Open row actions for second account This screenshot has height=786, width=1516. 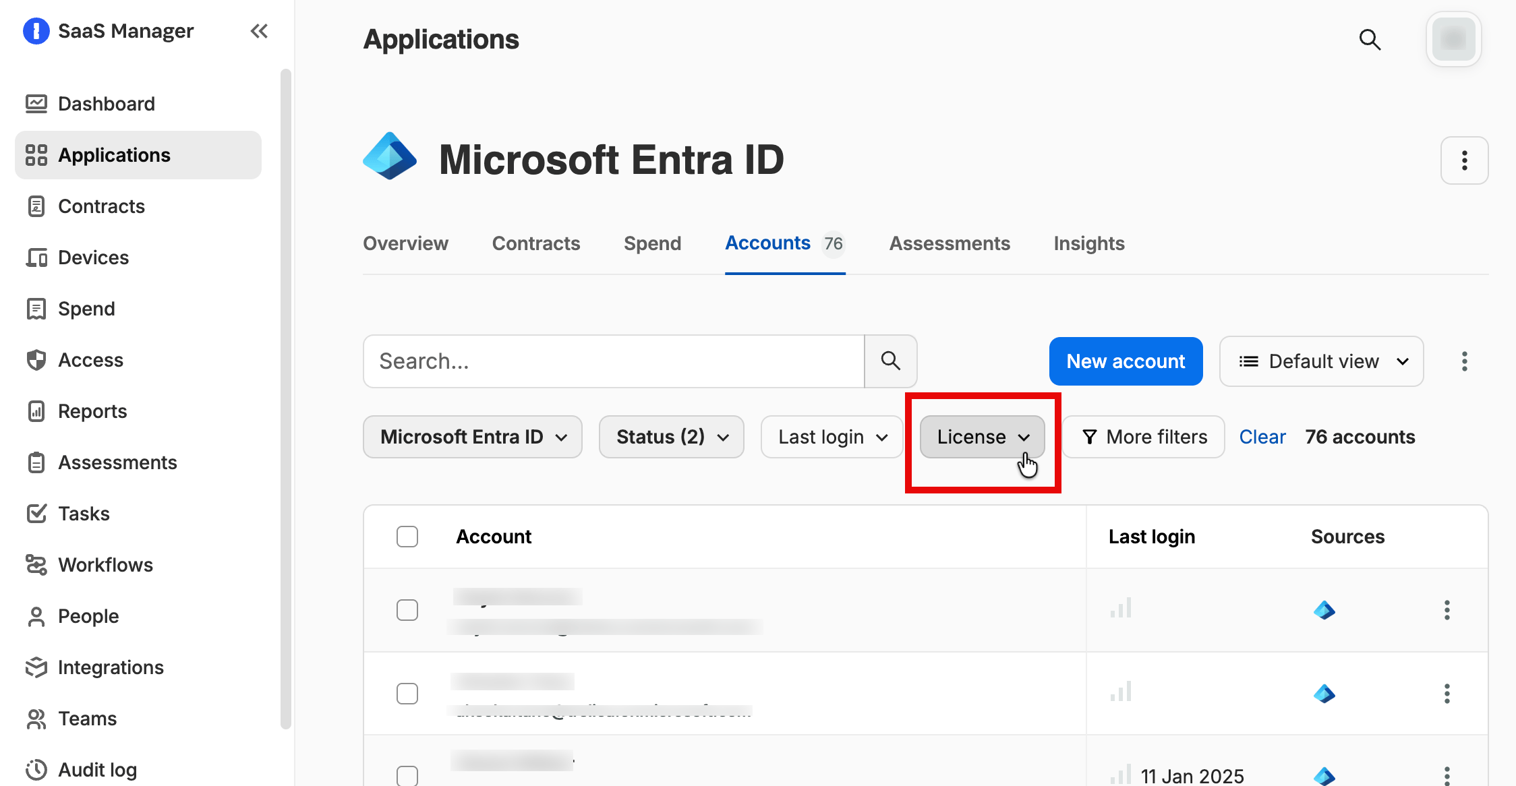[1447, 694]
